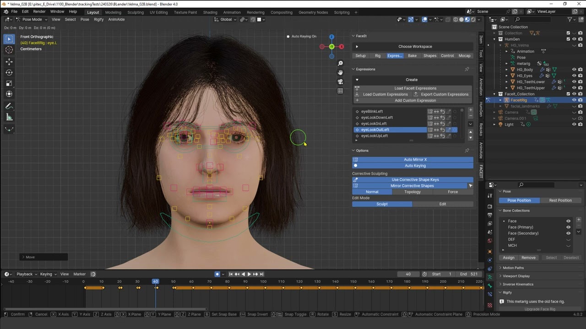The height and width of the screenshot is (329, 586).
Task: Uncheck FaceIt_Collection exclude checkbox
Action: (568, 94)
